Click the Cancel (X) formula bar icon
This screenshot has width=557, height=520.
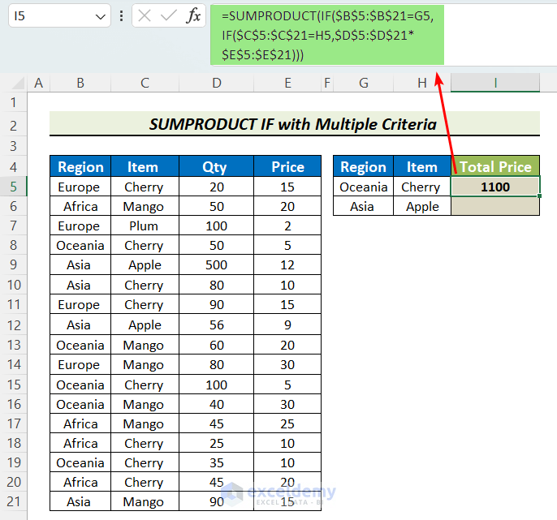(145, 15)
